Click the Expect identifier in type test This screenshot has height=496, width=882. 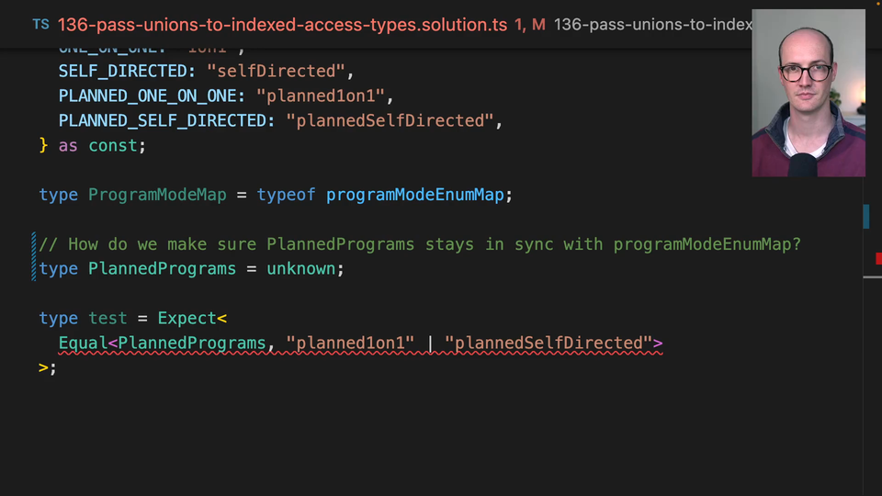[x=187, y=319]
